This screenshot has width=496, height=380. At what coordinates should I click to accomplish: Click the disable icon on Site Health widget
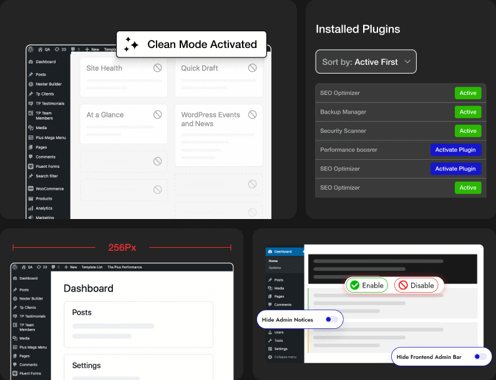pyautogui.click(x=157, y=68)
